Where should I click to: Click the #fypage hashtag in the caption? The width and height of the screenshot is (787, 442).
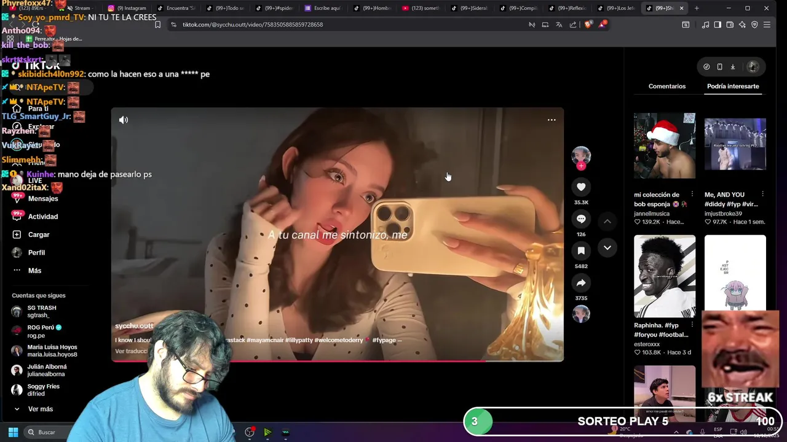pos(384,340)
